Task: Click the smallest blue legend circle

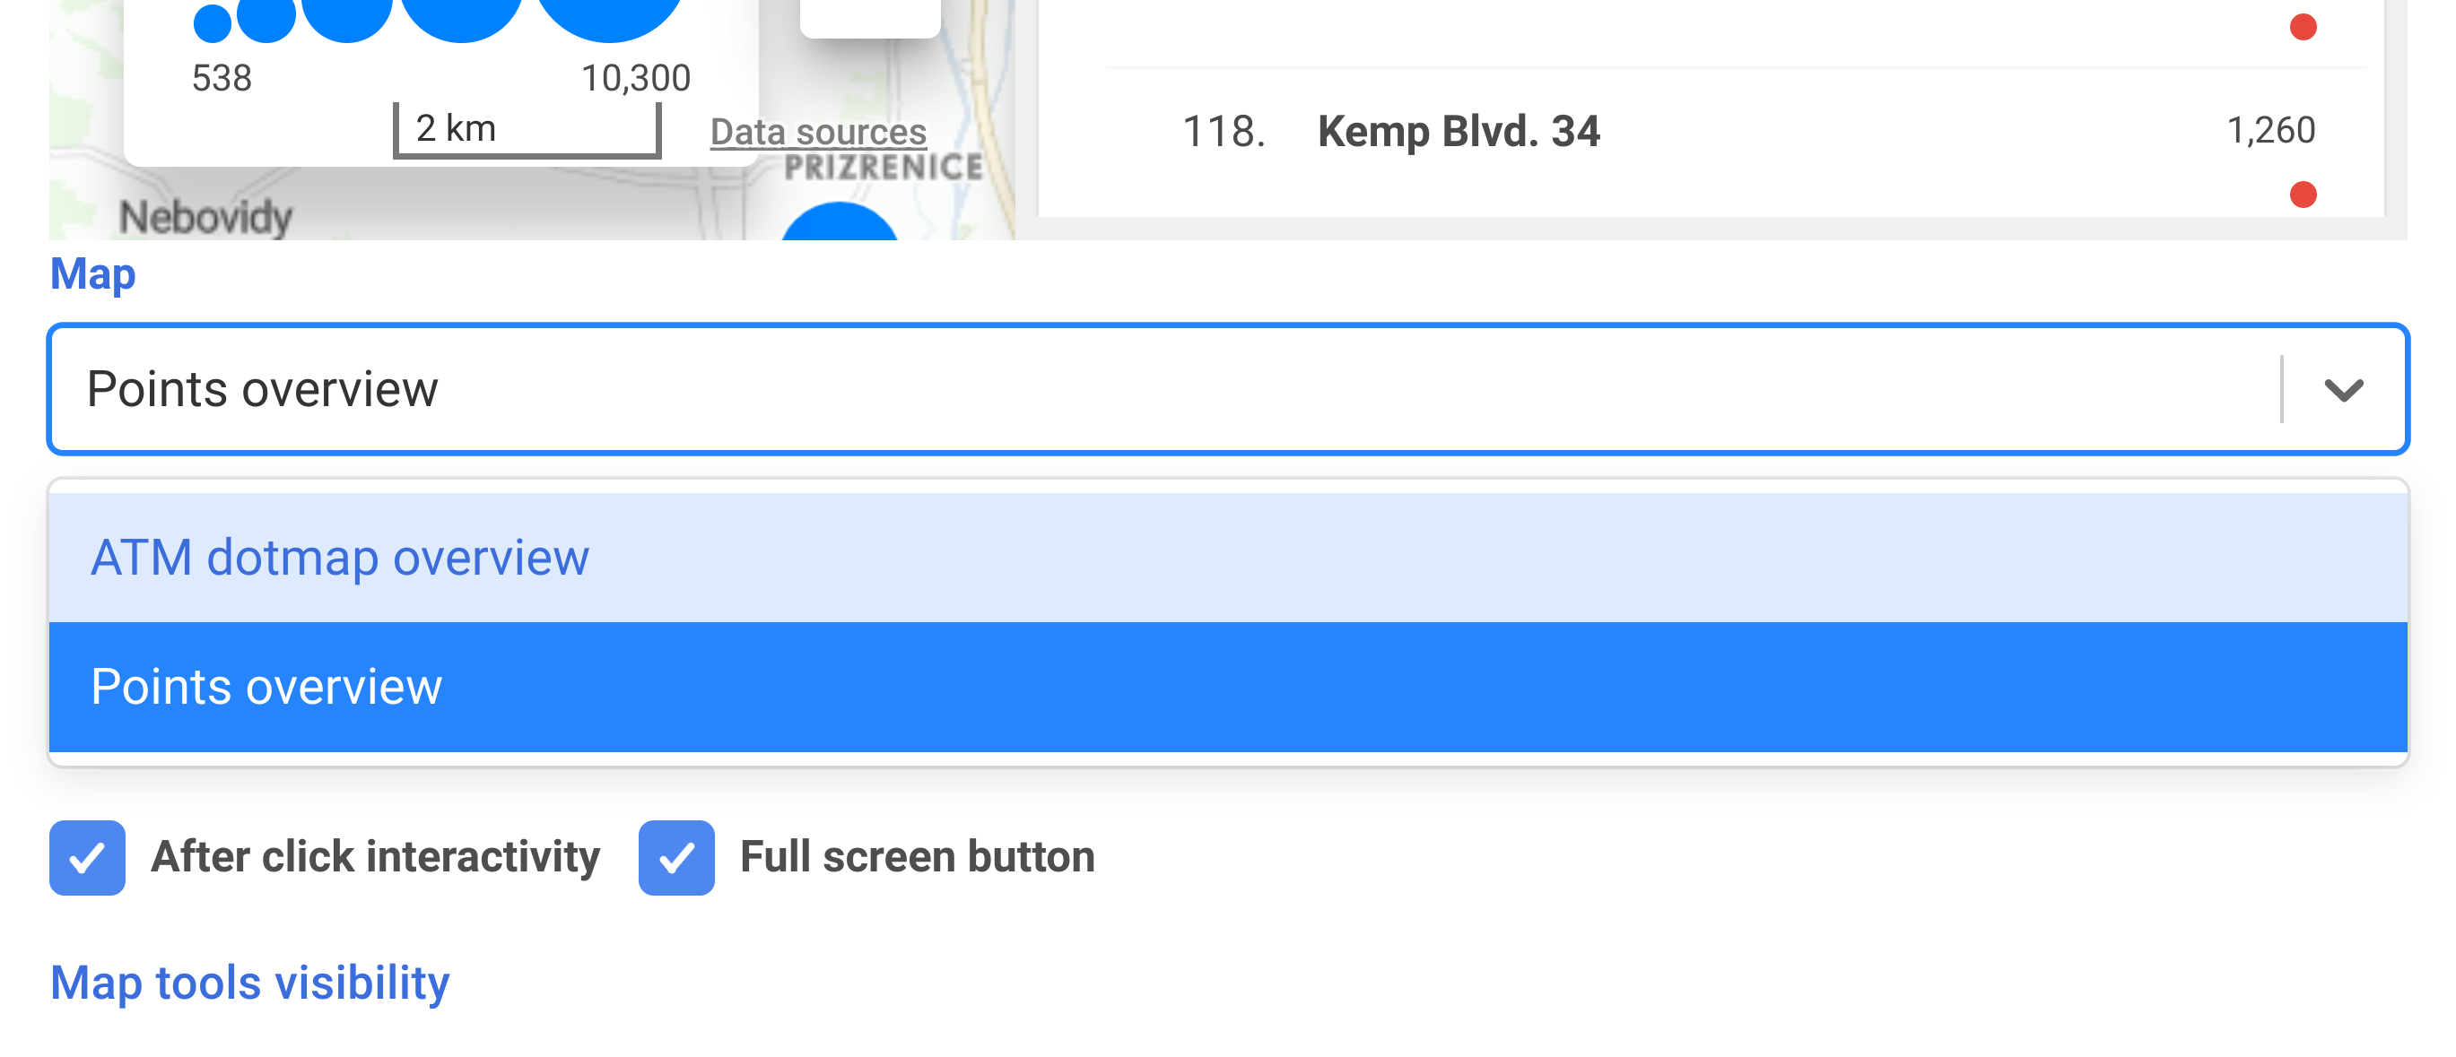Action: [x=212, y=23]
